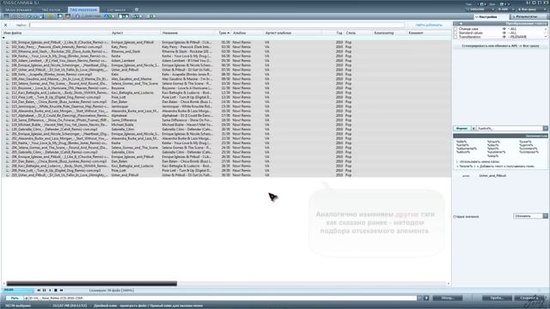Viewport: 550px width, 309px height.
Task: Open the round icon after List Maker tab
Action: click(x=137, y=9)
